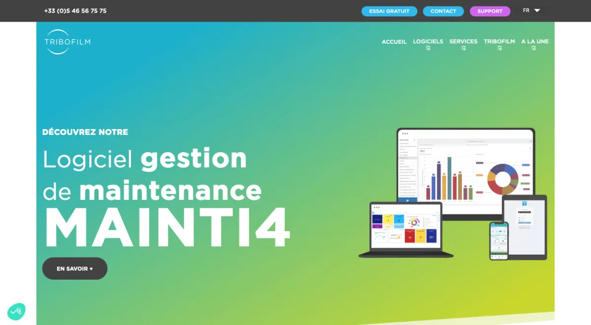Open the Services menu
The width and height of the screenshot is (591, 325).
point(463,41)
